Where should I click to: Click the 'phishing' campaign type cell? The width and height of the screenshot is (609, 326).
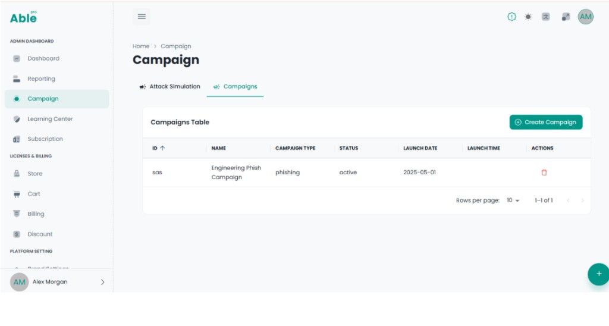(287, 173)
